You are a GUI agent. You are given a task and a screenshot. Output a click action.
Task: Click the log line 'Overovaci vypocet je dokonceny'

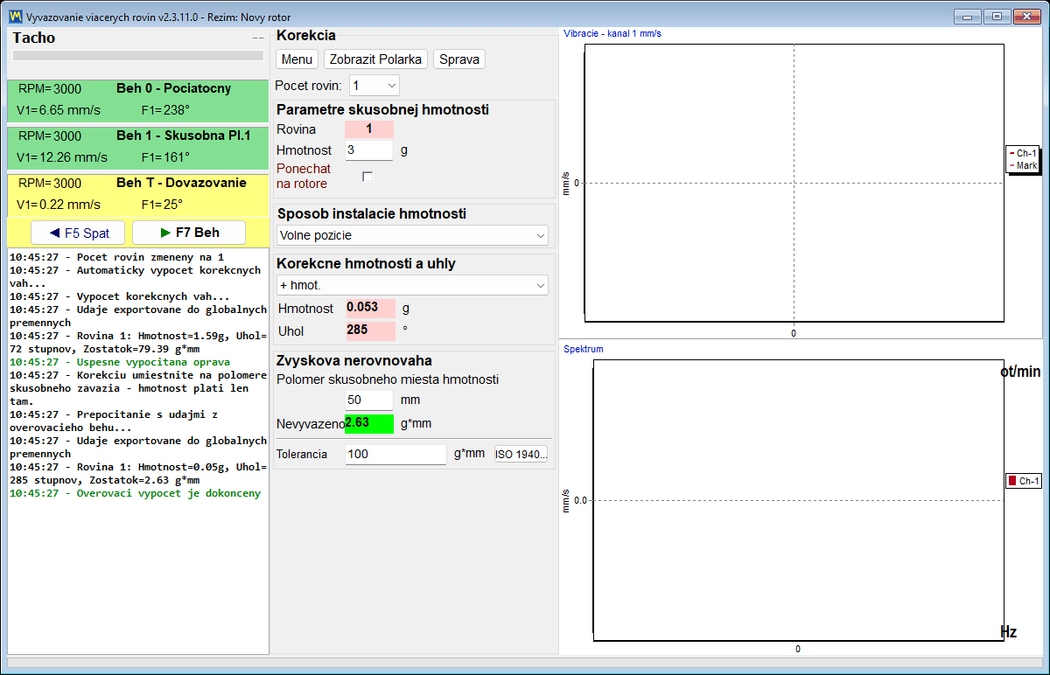[x=135, y=493]
